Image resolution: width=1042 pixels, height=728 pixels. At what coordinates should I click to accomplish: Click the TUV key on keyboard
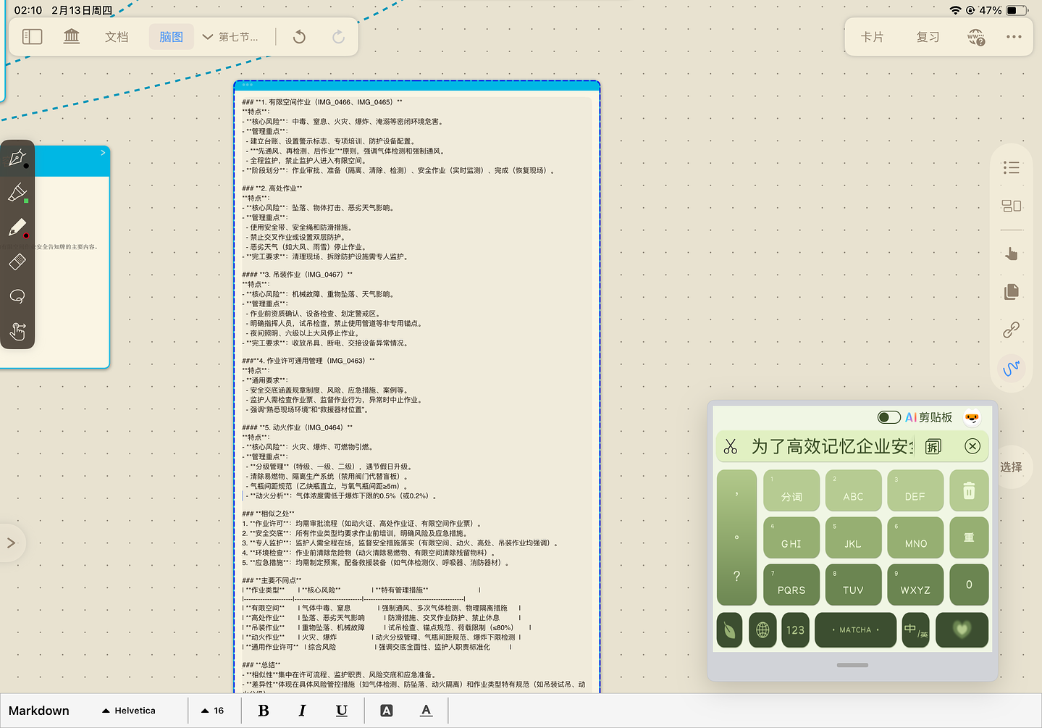coord(853,584)
